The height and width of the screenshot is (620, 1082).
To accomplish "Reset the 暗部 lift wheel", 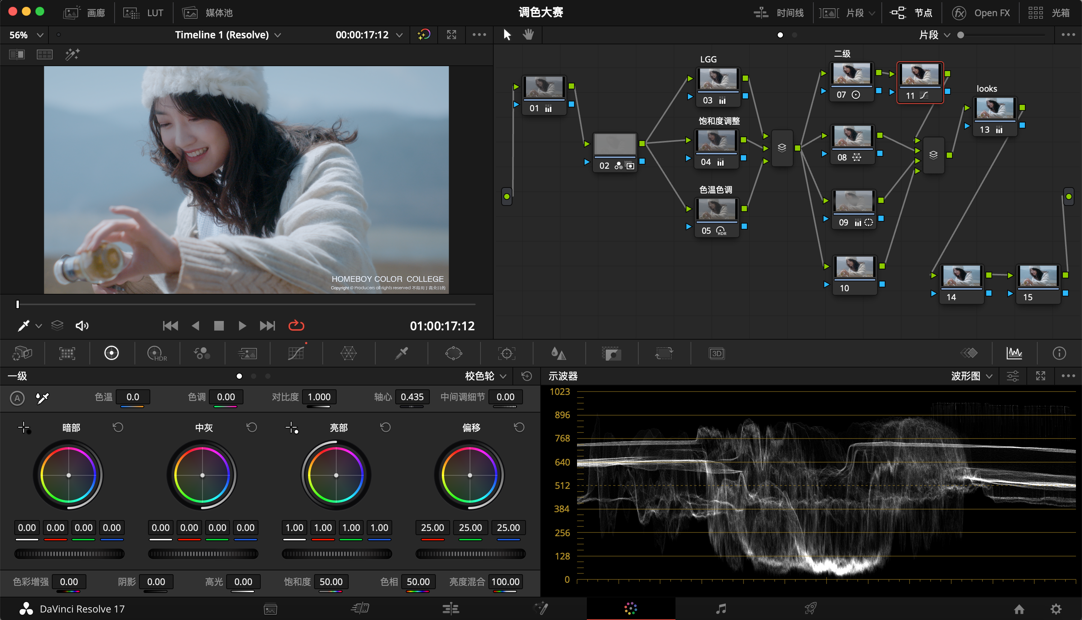I will [118, 427].
